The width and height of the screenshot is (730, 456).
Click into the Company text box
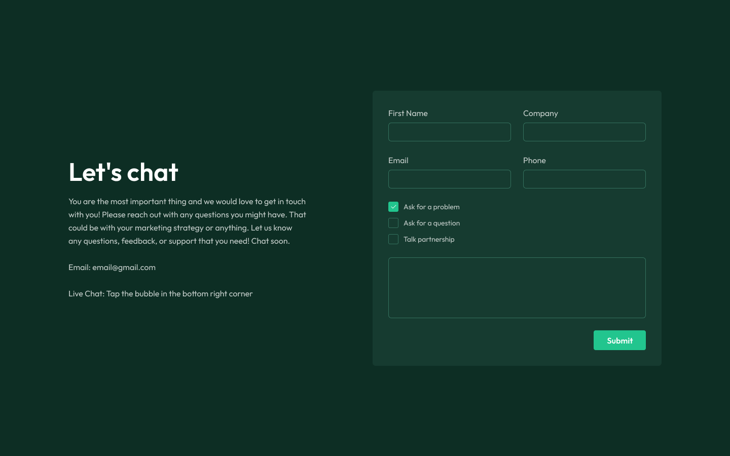584,132
